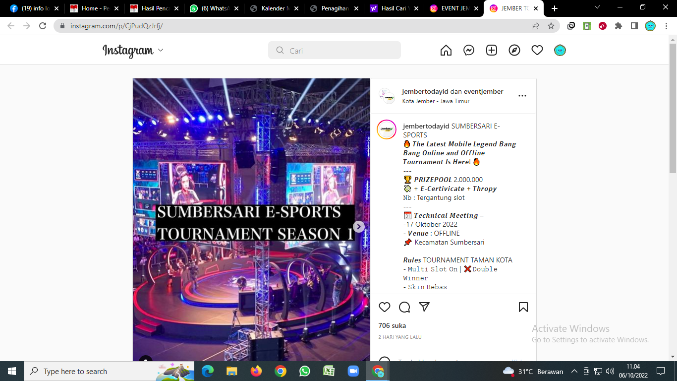Open jembertodayid profile link in header

tap(425, 91)
